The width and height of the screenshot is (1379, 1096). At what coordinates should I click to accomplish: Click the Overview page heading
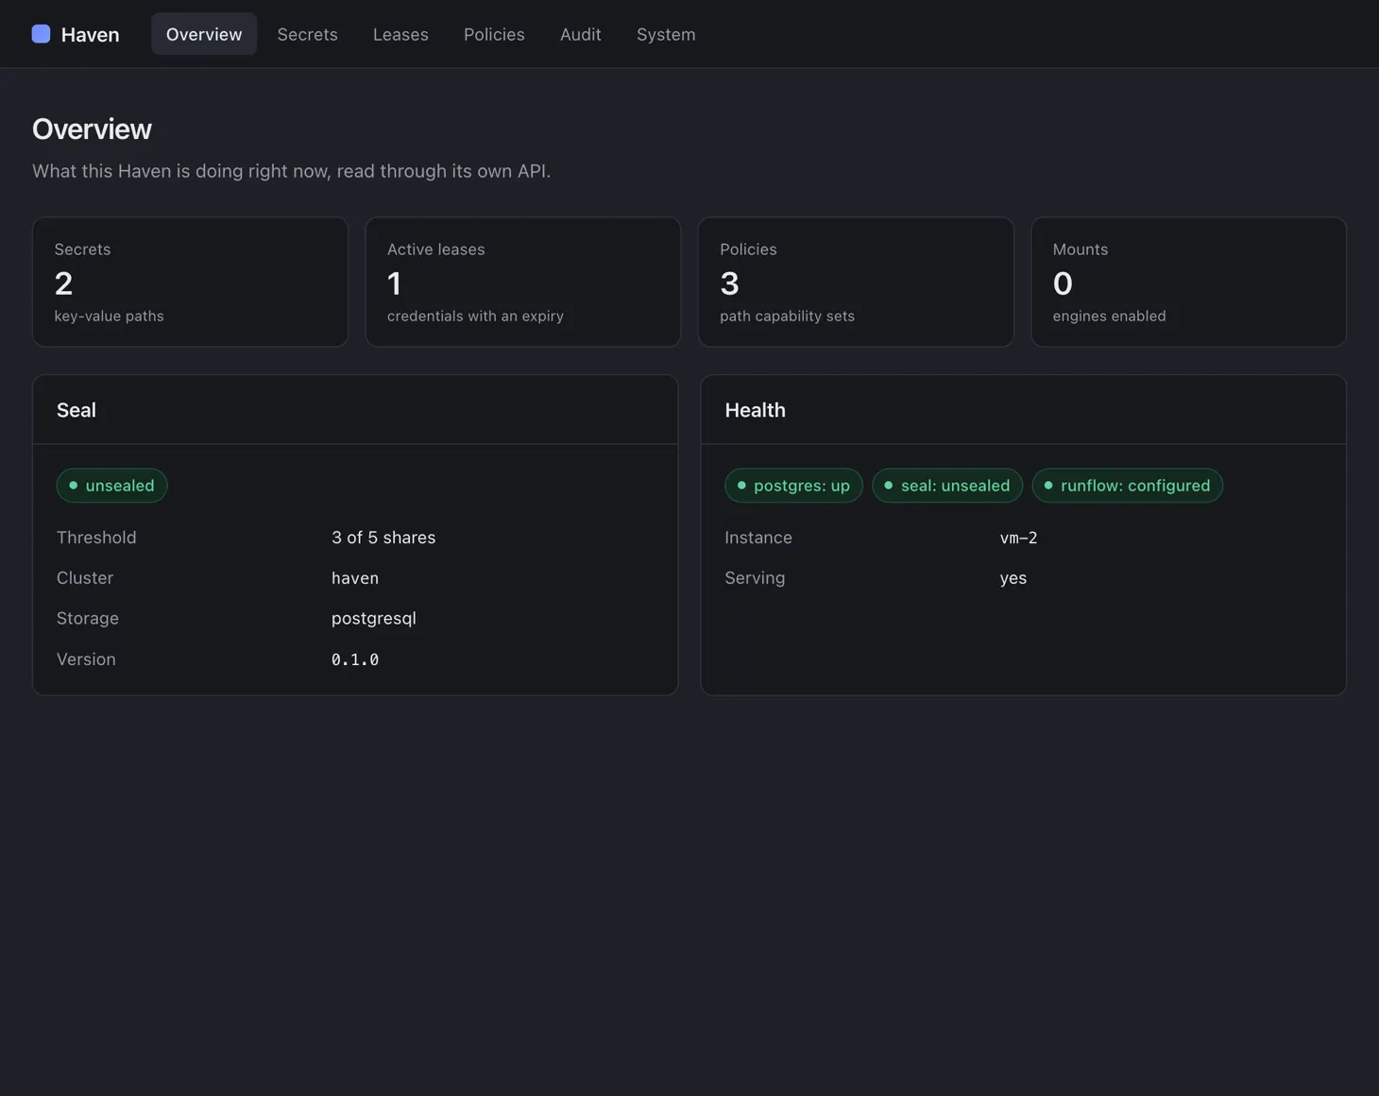tap(92, 128)
